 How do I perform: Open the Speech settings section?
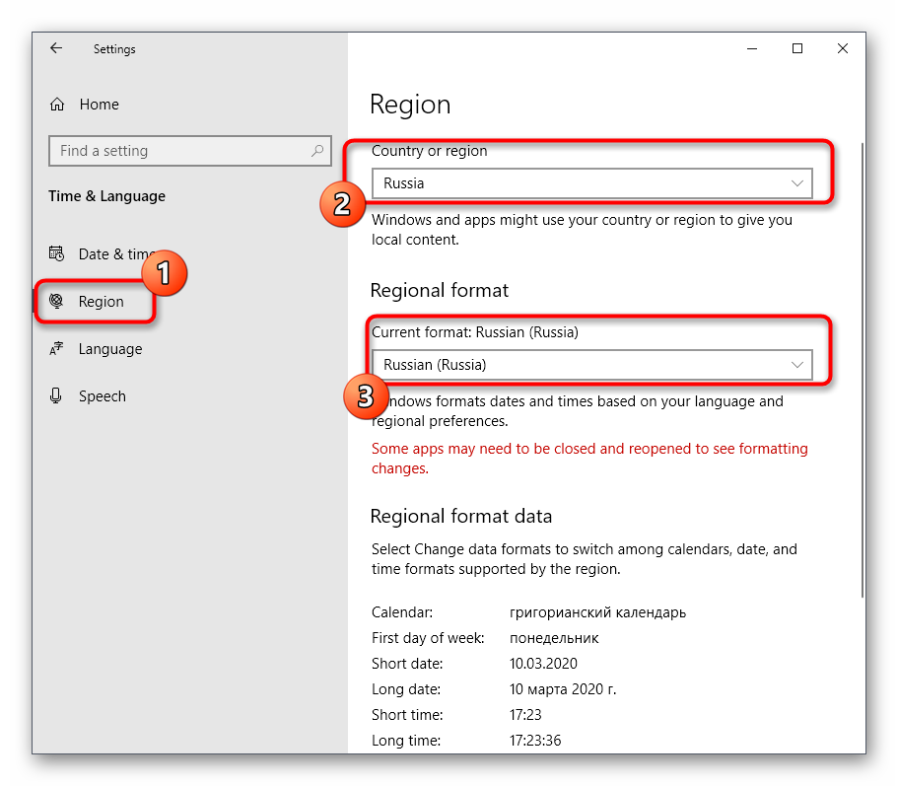pos(103,396)
